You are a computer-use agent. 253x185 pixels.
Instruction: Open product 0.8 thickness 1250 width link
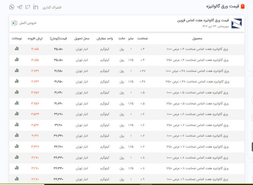(x=197, y=168)
